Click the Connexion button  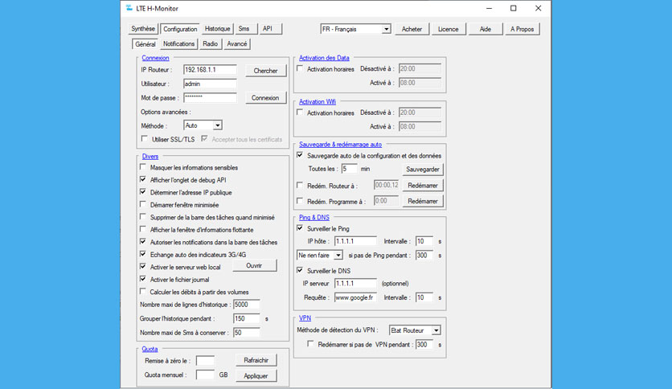coord(265,98)
